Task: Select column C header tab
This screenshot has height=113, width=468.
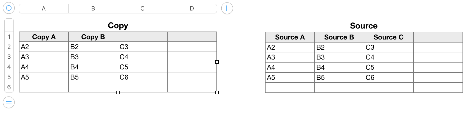Action: coord(142,9)
